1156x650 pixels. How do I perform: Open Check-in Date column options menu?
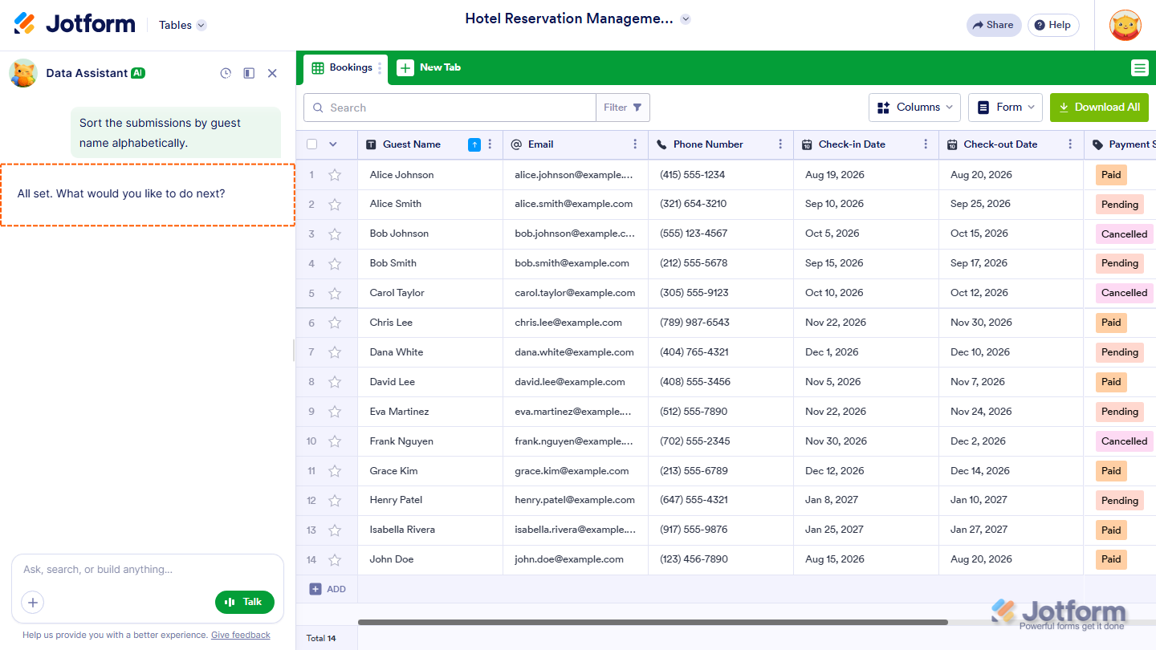coord(926,144)
